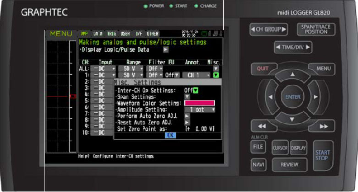Image resolution: width=358 pixels, height=192 pixels.
Task: Click the left arrow direction key
Action: [270, 97]
